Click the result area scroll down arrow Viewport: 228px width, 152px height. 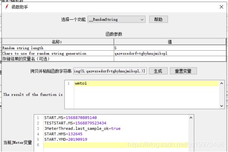pyautogui.click(x=221, y=106)
